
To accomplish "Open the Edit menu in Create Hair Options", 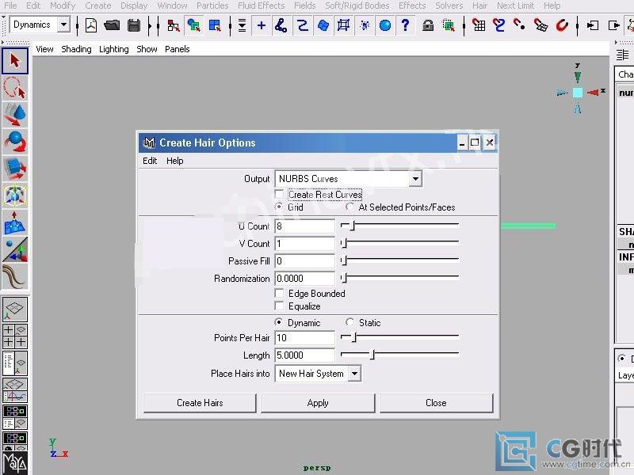I will (x=150, y=161).
